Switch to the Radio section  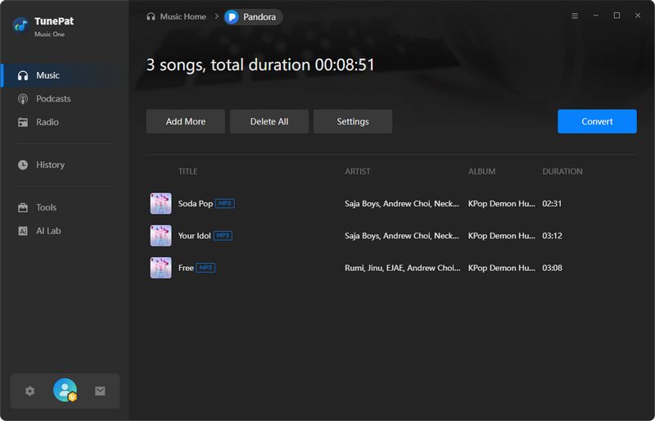coord(47,122)
